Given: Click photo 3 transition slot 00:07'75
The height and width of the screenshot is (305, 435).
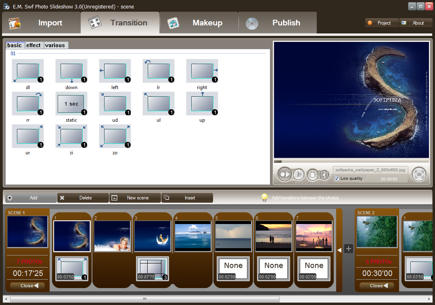Looking at the screenshot, I should [x=152, y=269].
